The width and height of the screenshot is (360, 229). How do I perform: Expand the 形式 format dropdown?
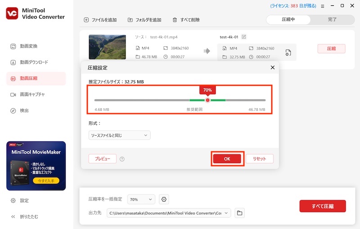[x=120, y=135]
